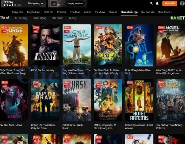Open the Kingsman movie poster
The image size is (185, 144).
tap(108, 100)
